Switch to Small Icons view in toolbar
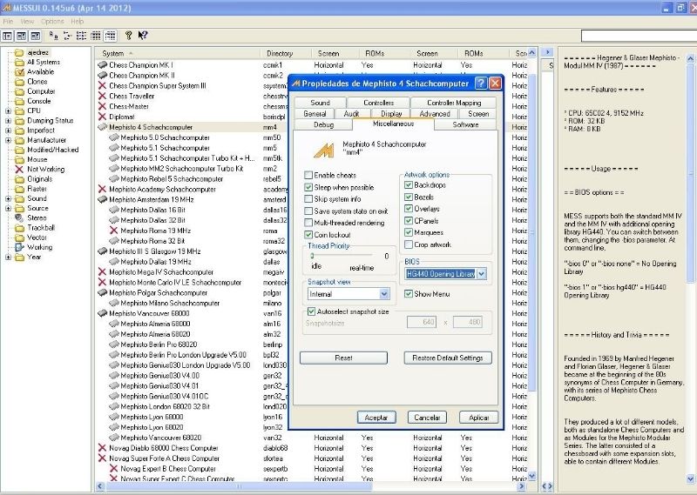The image size is (697, 495). [68, 36]
